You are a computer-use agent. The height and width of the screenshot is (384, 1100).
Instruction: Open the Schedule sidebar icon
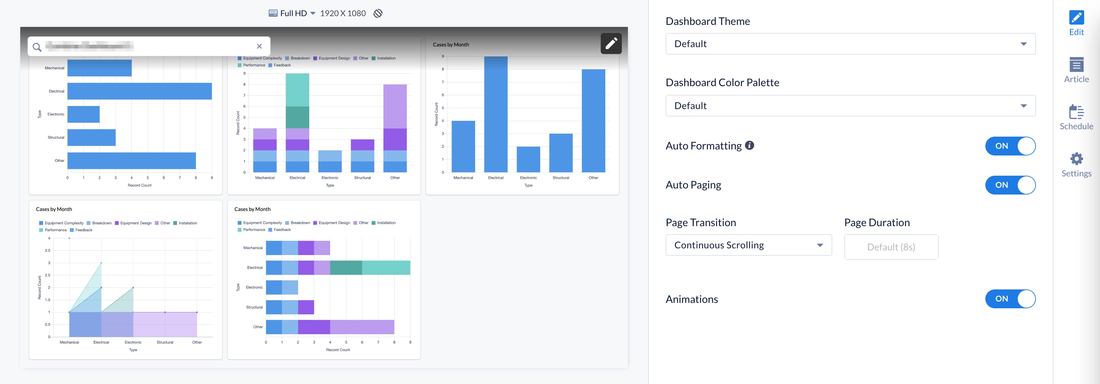point(1076,112)
